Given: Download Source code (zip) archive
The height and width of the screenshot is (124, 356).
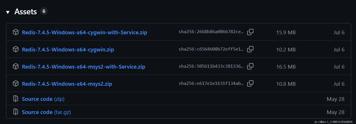Looking at the screenshot, I should pyautogui.click(x=43, y=99).
